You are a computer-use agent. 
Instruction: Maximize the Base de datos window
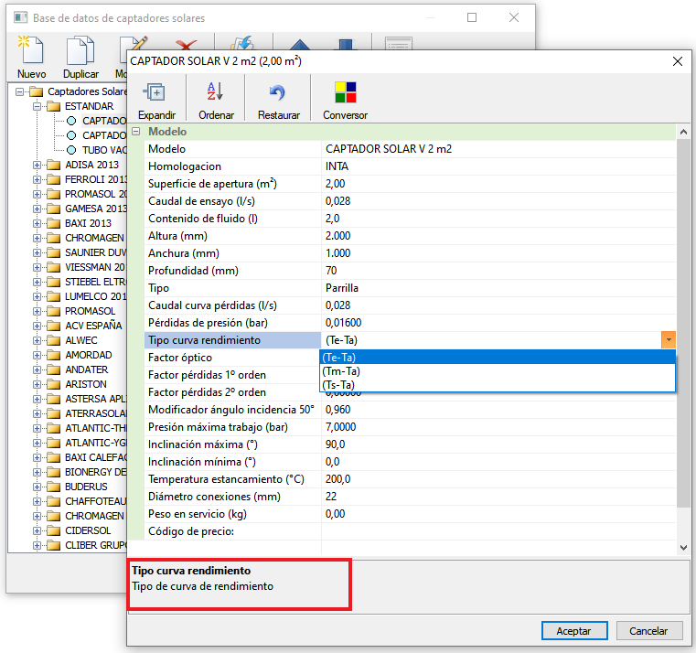[472, 17]
